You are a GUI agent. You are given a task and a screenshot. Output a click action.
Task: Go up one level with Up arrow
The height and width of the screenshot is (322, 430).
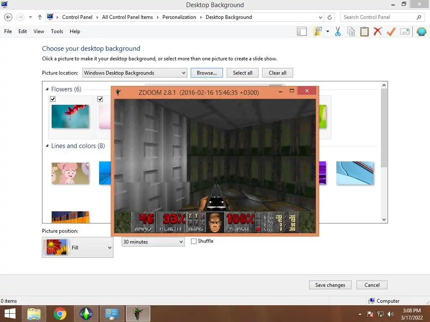pos(40,17)
